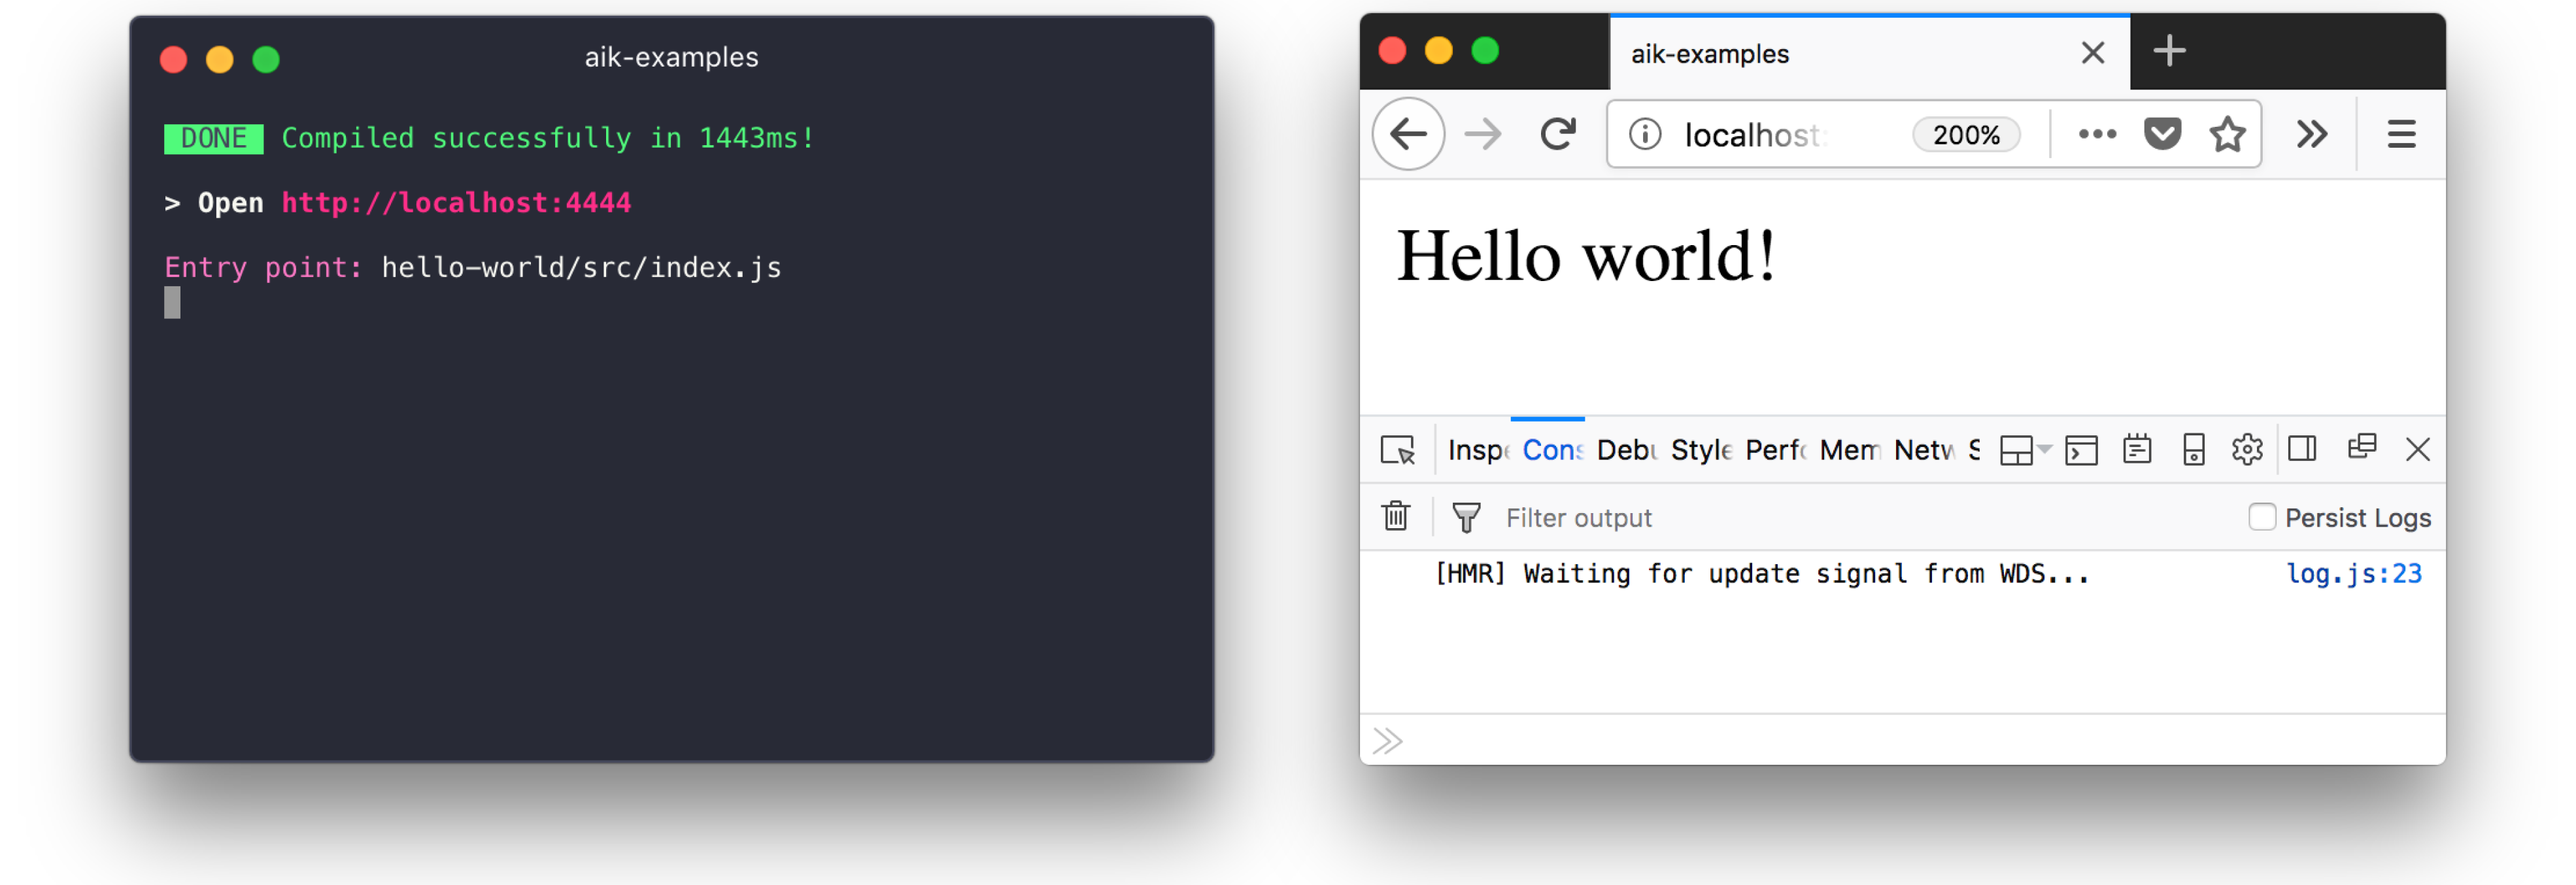
Task: Open devtools settings gear icon
Action: 2246,450
